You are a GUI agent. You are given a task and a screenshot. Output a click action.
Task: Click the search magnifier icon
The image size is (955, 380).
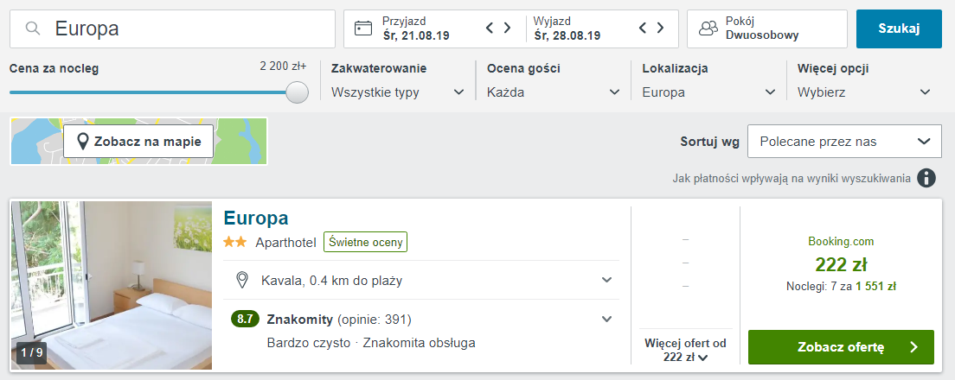(x=34, y=28)
